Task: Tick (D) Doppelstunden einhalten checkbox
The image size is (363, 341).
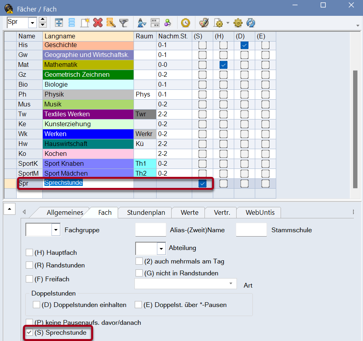Action: pyautogui.click(x=36, y=305)
